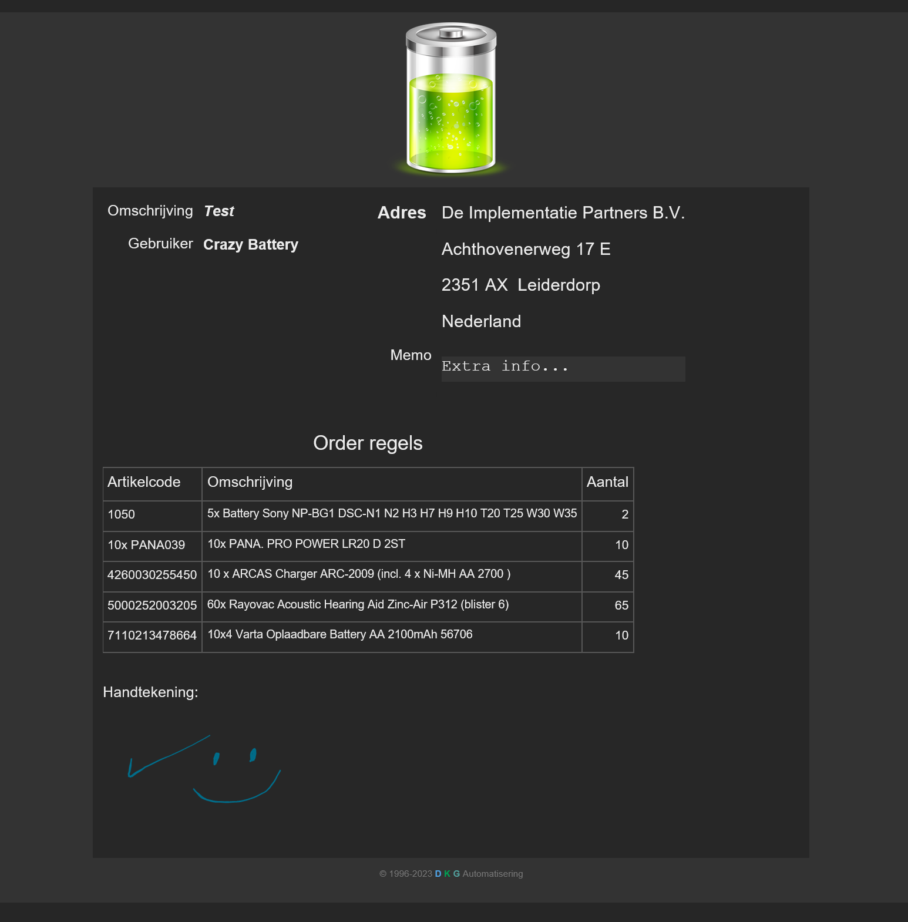Click the Varta Oplaadbare Battery description

[340, 634]
